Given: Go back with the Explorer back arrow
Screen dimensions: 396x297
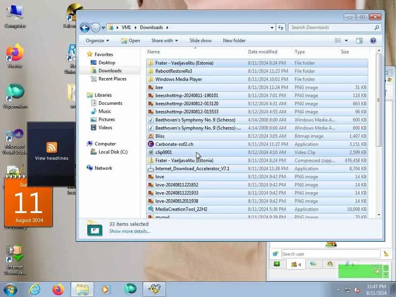Looking at the screenshot, I should 85,27.
